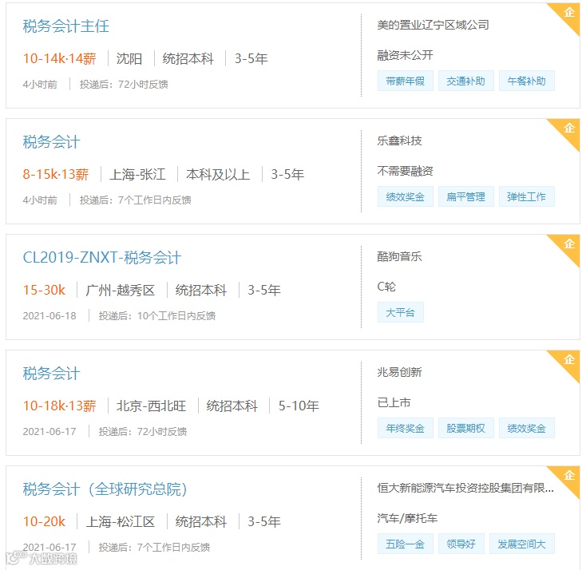Click education text 本科及以上
This screenshot has width=582, height=570.
[x=218, y=174]
